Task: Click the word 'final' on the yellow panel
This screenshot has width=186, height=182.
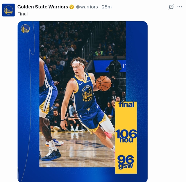Action: click(126, 104)
